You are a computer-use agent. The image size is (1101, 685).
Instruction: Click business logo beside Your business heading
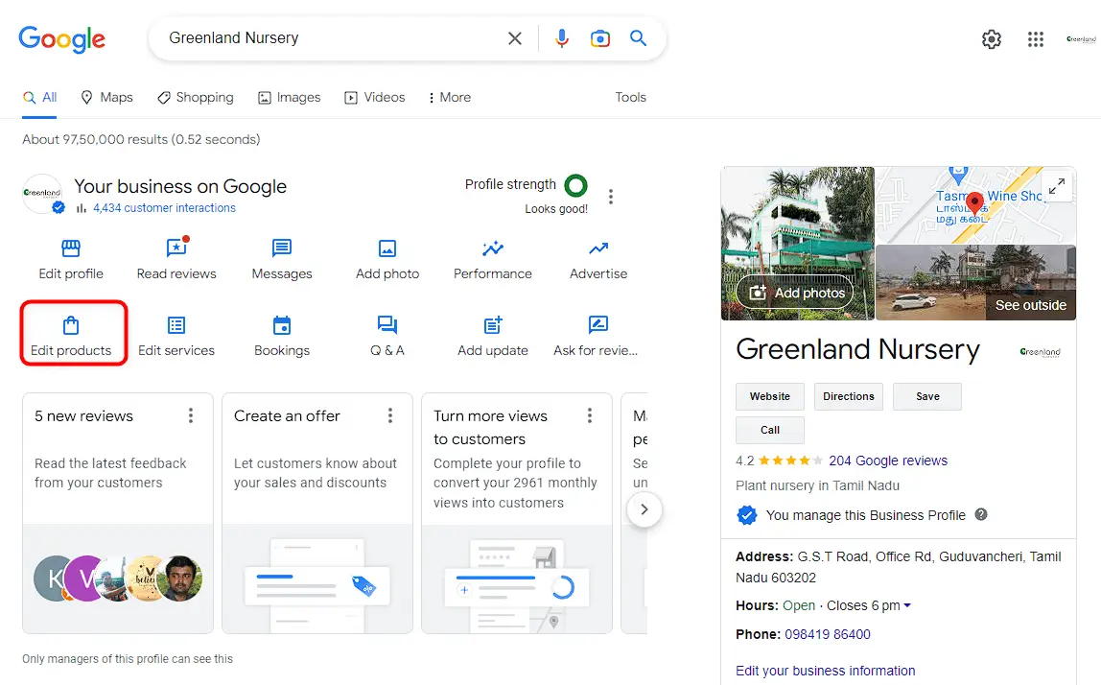(42, 193)
